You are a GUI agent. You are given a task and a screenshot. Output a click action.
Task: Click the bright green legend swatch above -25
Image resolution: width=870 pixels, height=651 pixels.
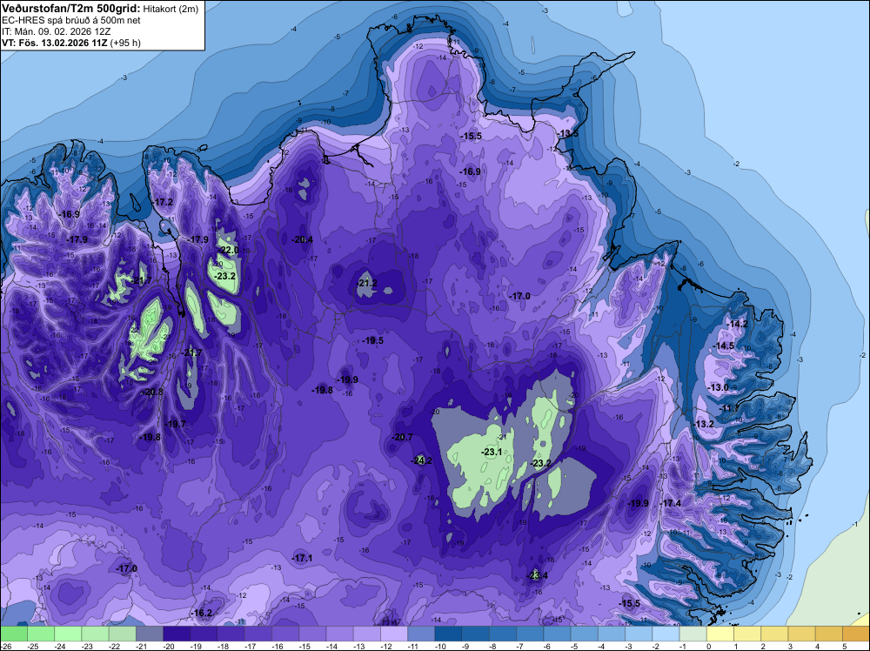pos(41,634)
